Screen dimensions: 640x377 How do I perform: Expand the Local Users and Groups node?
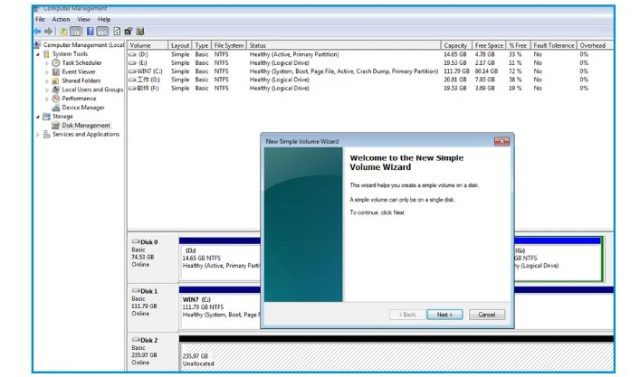pos(47,90)
